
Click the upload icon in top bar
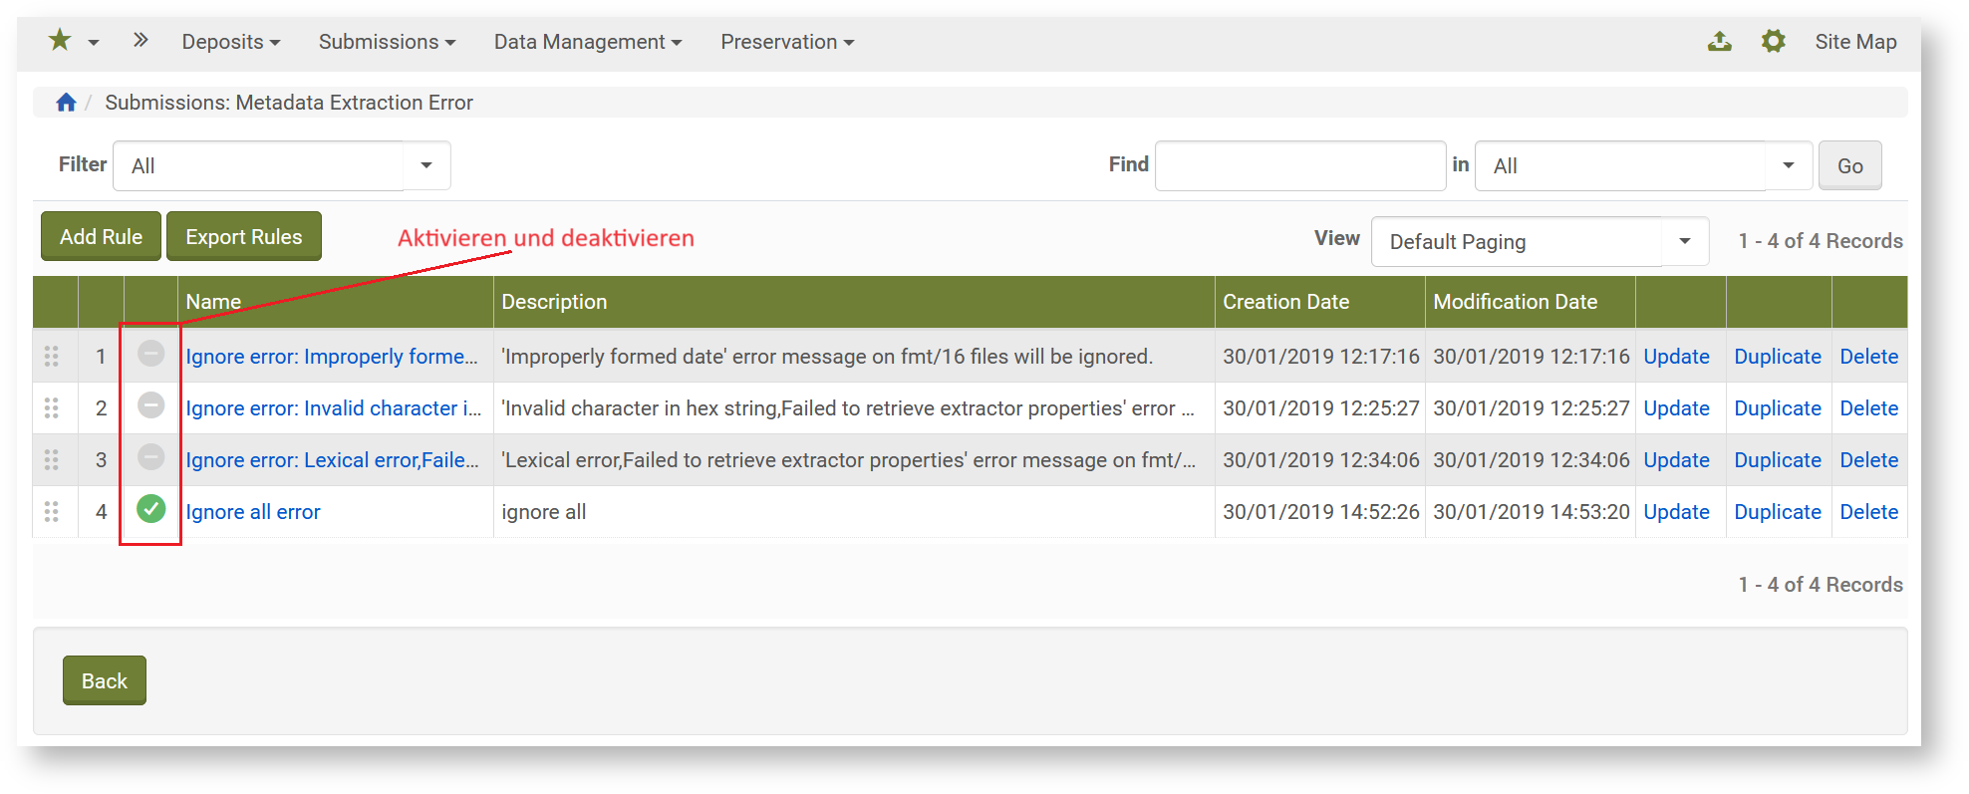pyautogui.click(x=1719, y=41)
